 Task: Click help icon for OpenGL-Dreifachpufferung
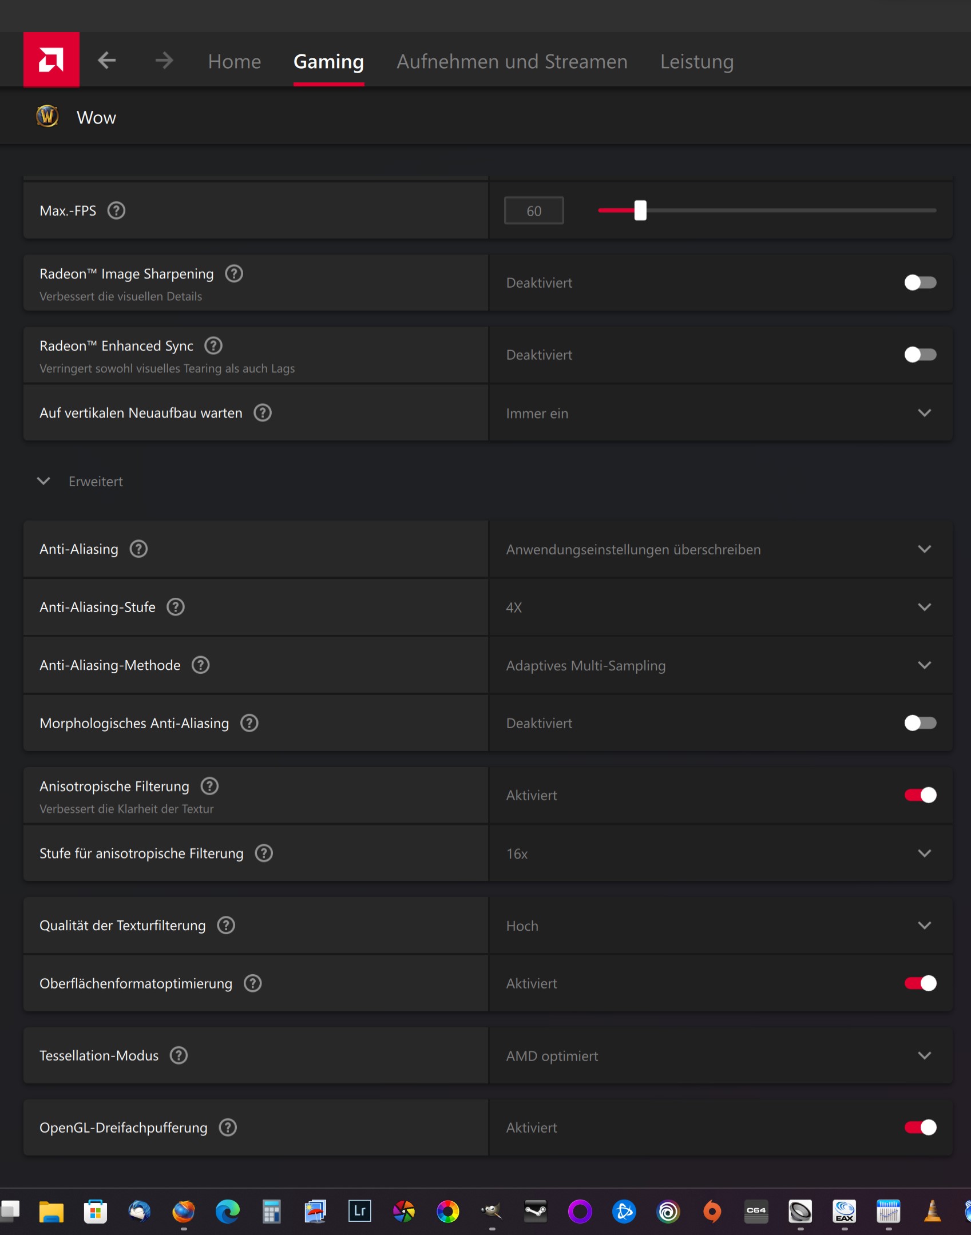click(x=228, y=1127)
